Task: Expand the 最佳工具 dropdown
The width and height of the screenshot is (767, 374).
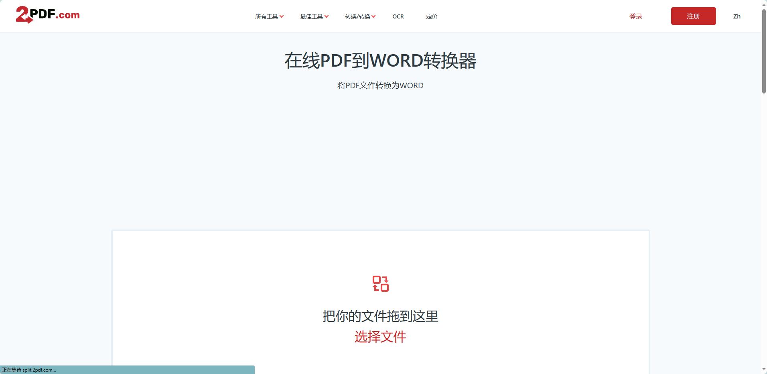Action: 314,16
